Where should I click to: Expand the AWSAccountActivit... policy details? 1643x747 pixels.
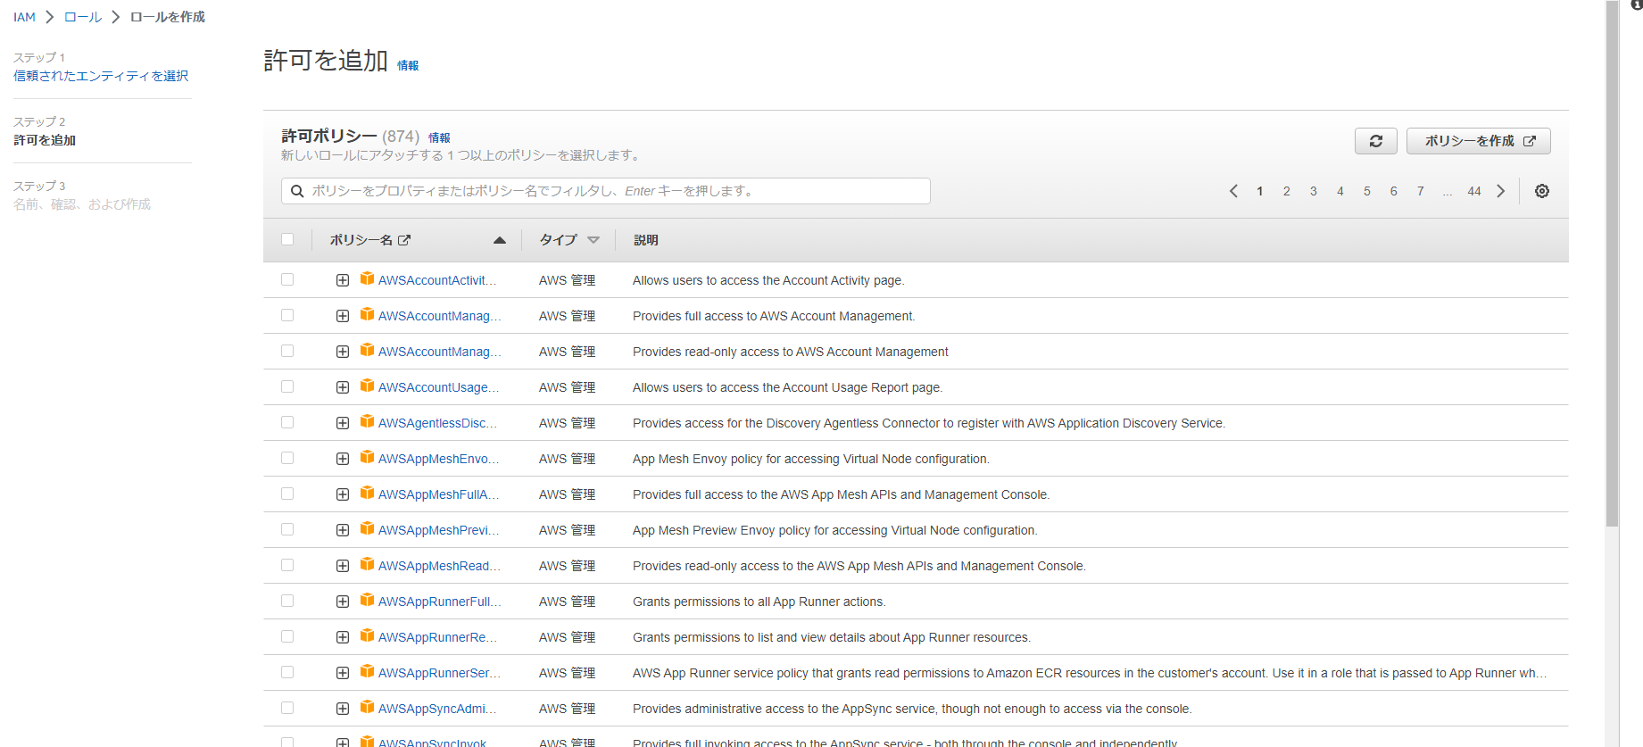tap(343, 280)
